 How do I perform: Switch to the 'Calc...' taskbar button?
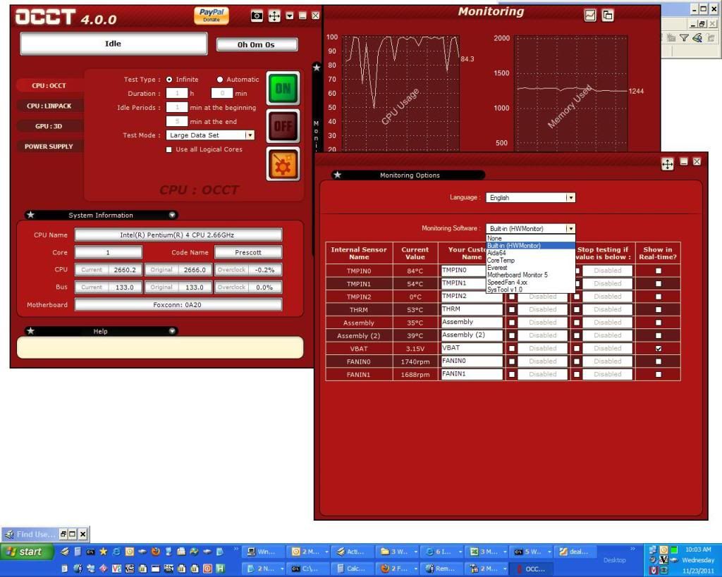click(x=353, y=569)
